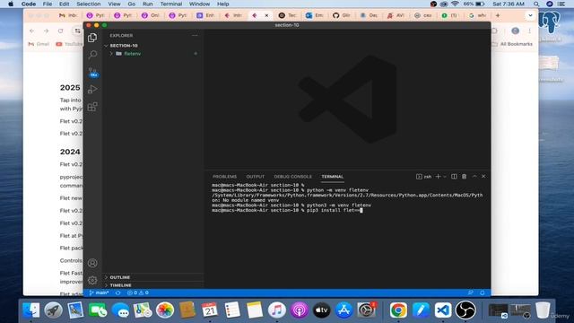Screen dimensions: 574x323
Task: Open the GitHub tab in Chrome window
Action: (x=341, y=15)
